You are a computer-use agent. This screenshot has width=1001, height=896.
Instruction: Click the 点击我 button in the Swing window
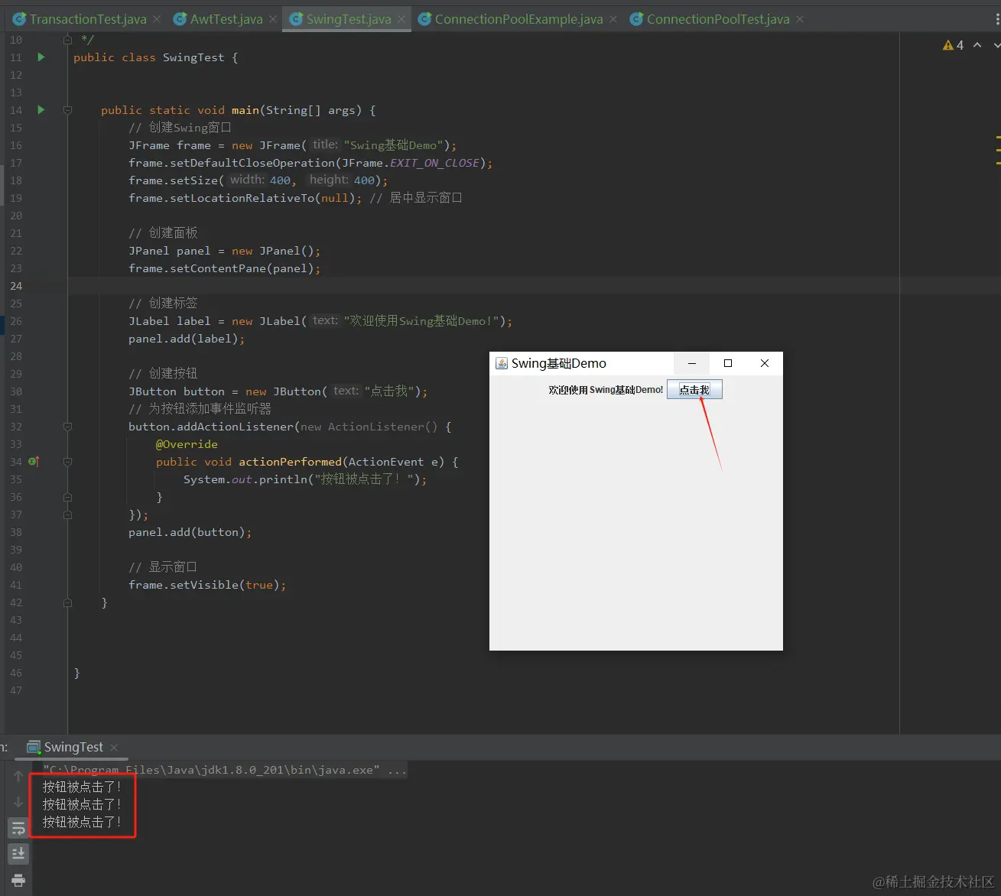point(694,390)
